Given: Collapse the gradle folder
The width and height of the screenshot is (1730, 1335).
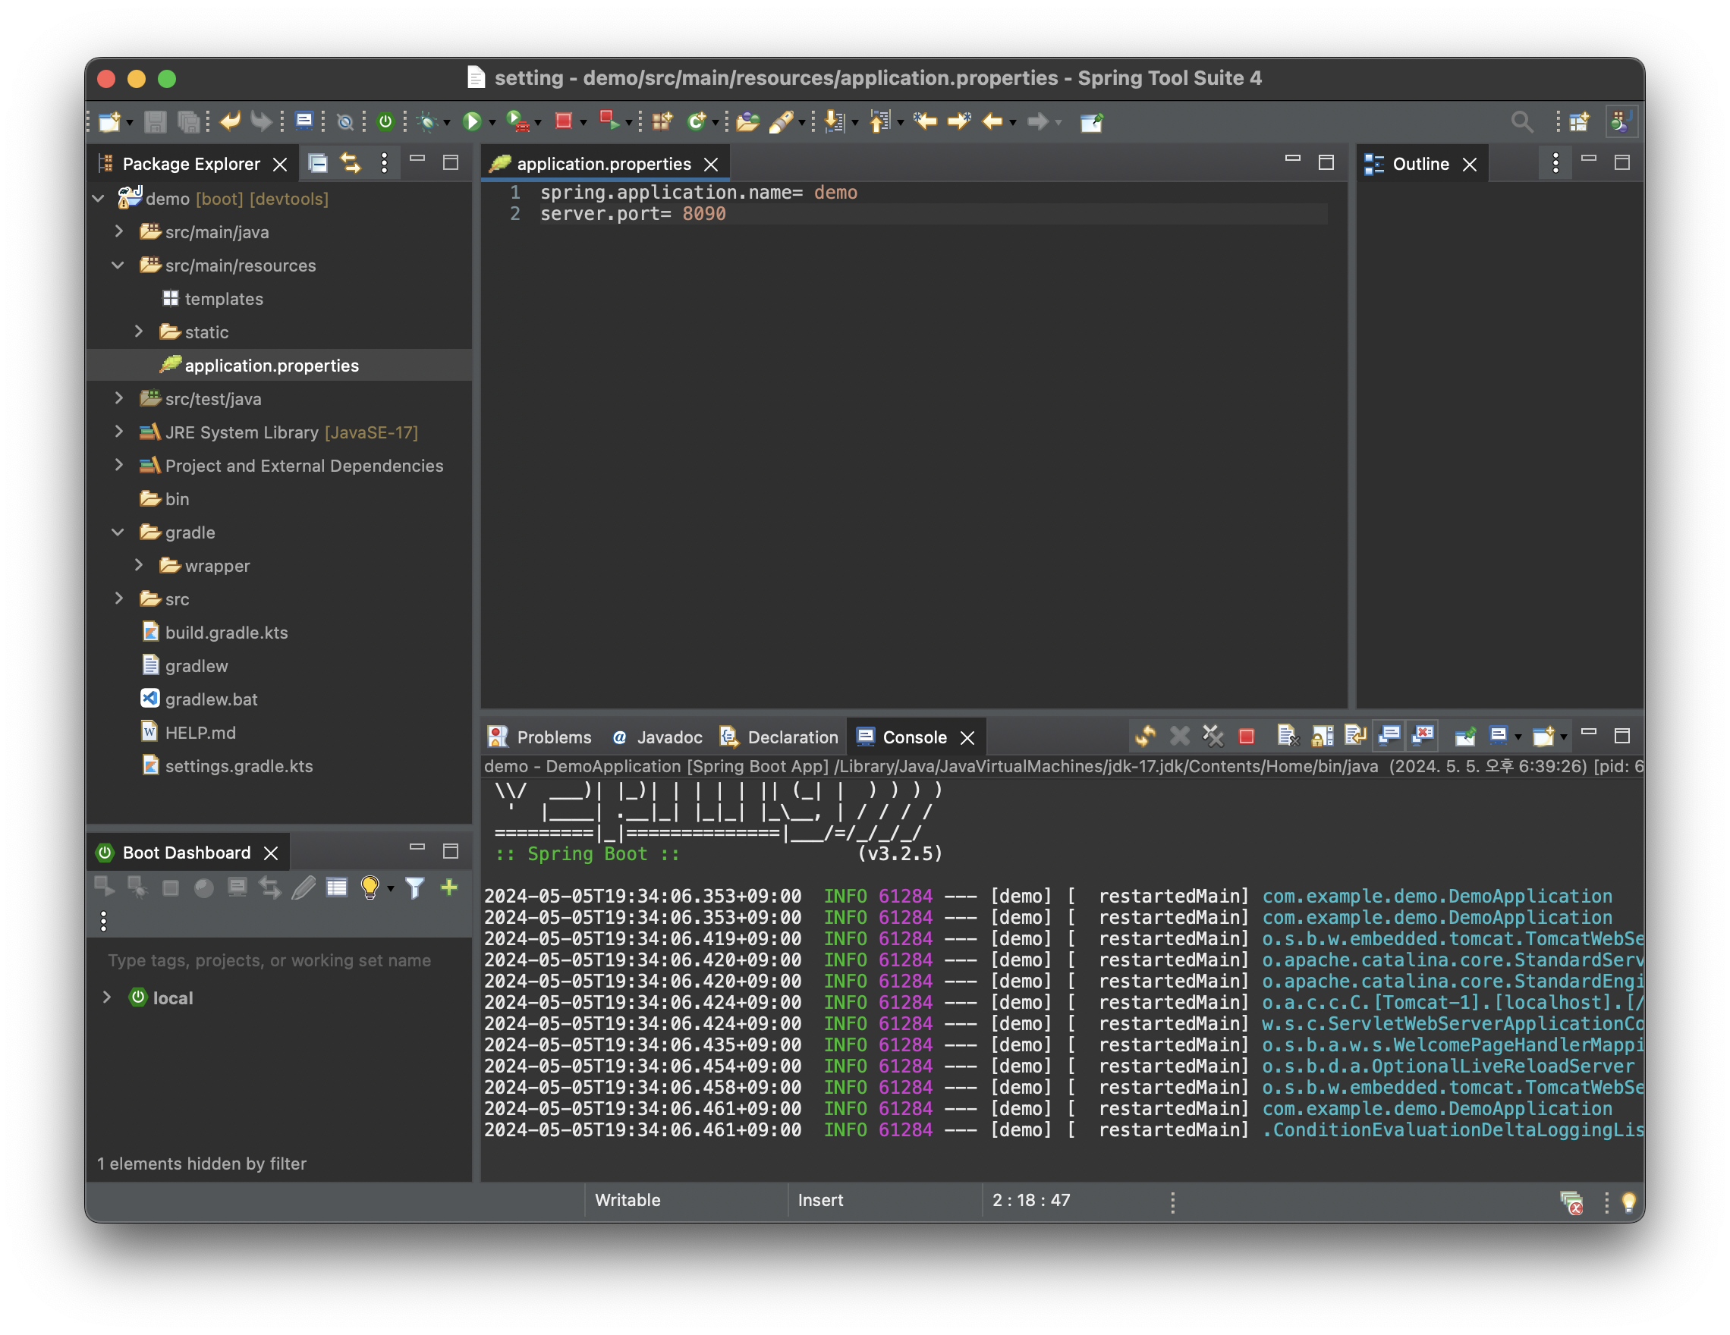Looking at the screenshot, I should pos(119,532).
